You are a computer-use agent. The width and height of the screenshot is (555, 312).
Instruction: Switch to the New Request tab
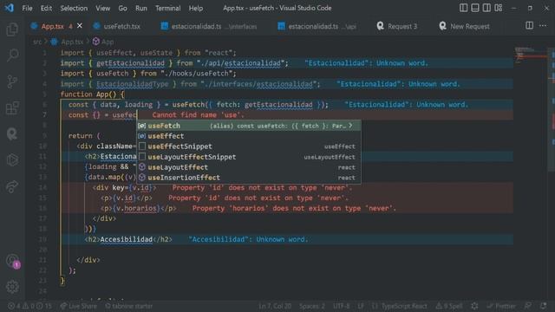click(465, 26)
